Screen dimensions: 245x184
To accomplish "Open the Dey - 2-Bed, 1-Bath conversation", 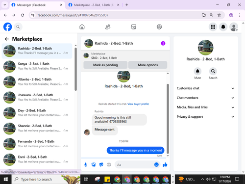I will 37,113.
